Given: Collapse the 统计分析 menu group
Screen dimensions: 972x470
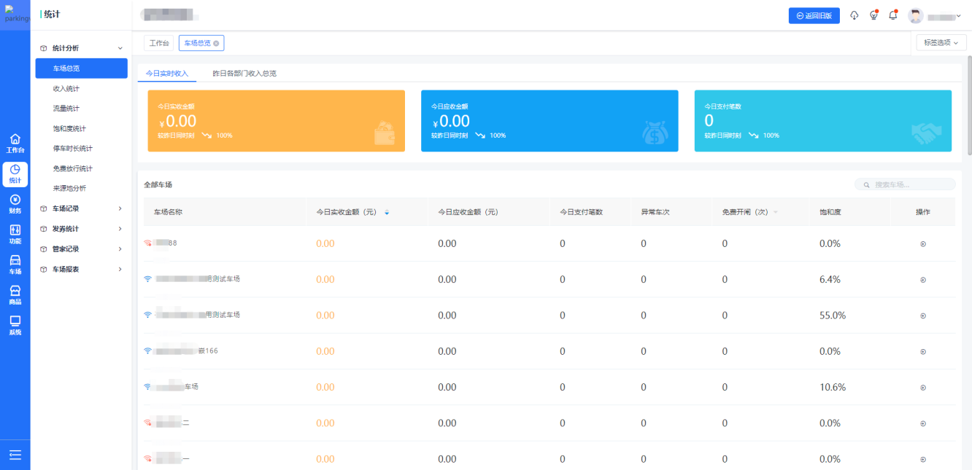Looking at the screenshot, I should (x=81, y=48).
